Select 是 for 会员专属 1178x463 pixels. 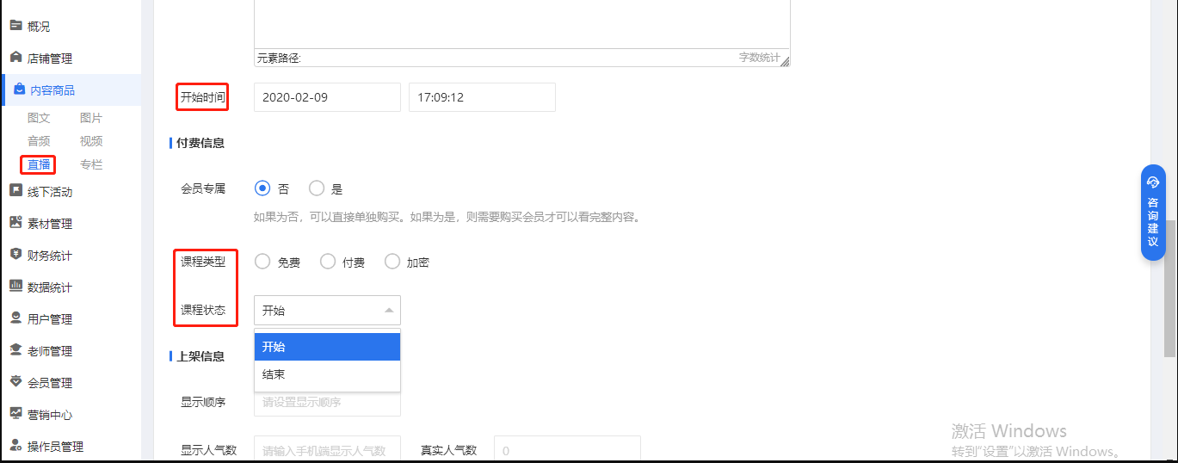(x=317, y=188)
